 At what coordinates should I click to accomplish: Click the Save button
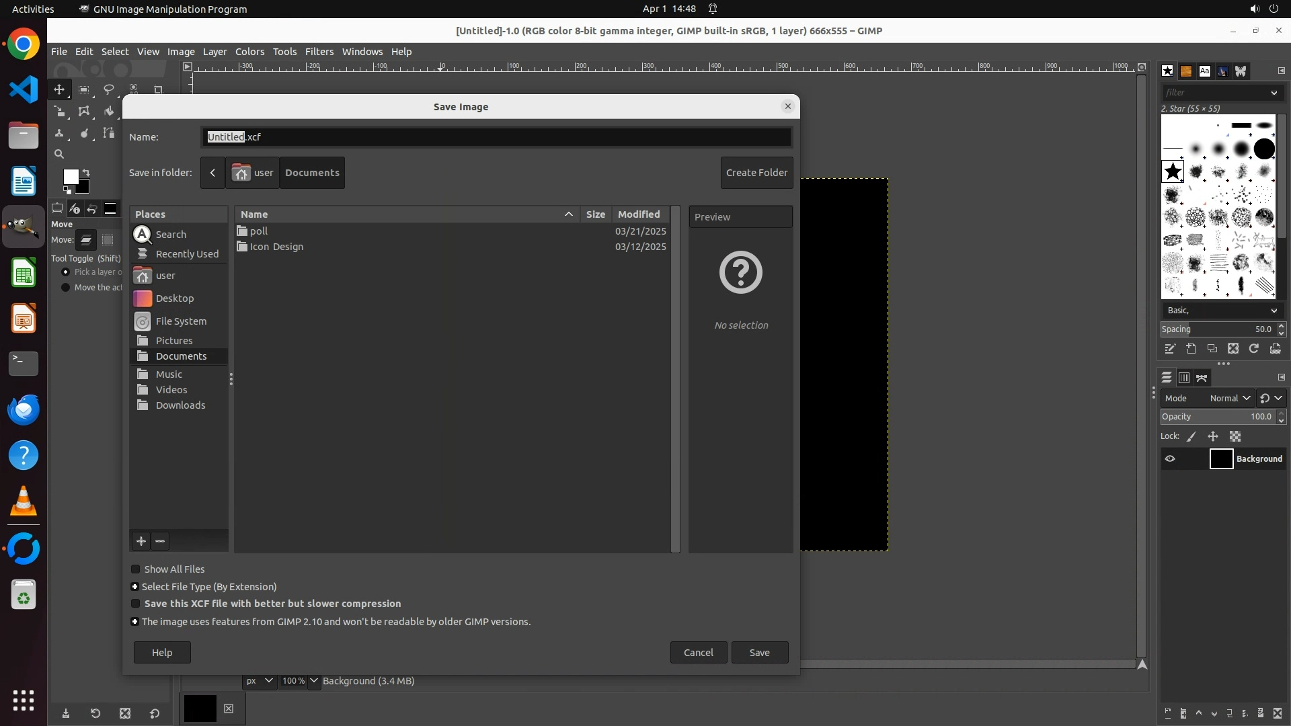click(759, 653)
